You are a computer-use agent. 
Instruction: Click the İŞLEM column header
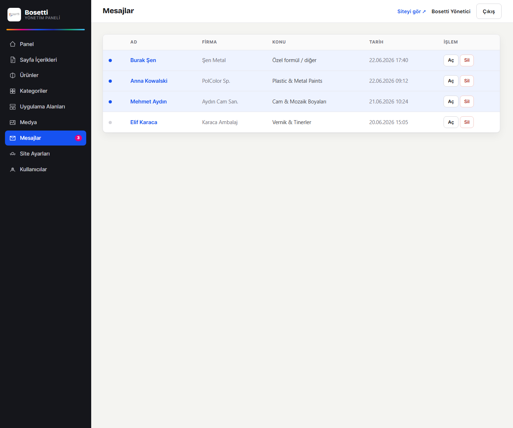(451, 42)
